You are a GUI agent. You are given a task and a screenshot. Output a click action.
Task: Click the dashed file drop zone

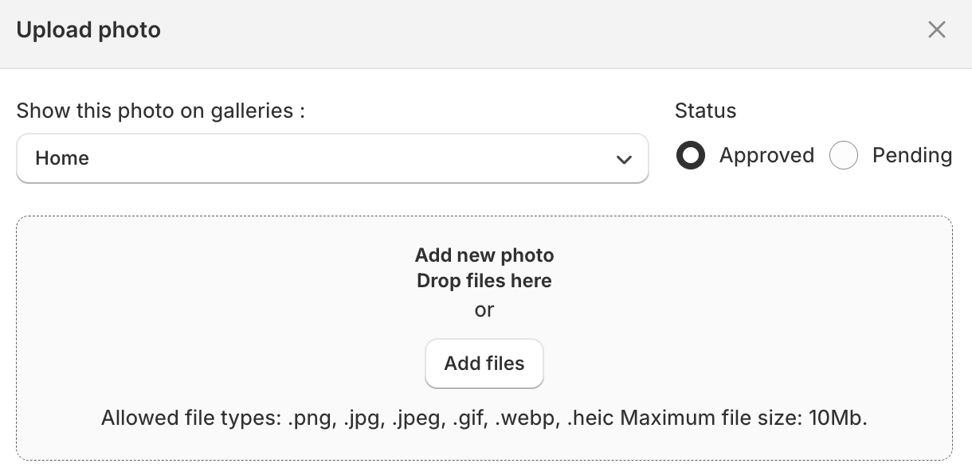pos(239,334)
